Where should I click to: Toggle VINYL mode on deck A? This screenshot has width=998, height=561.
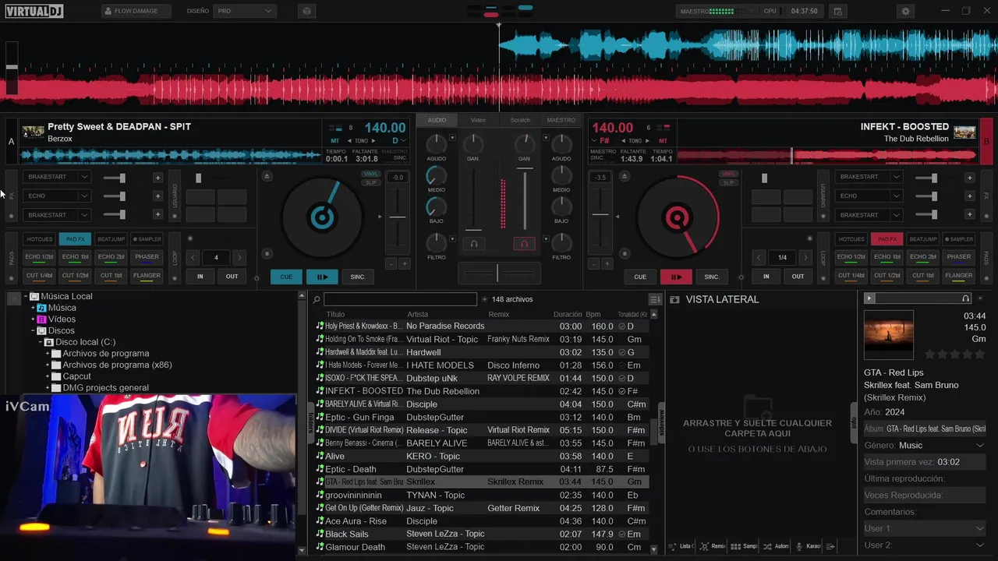coord(370,175)
